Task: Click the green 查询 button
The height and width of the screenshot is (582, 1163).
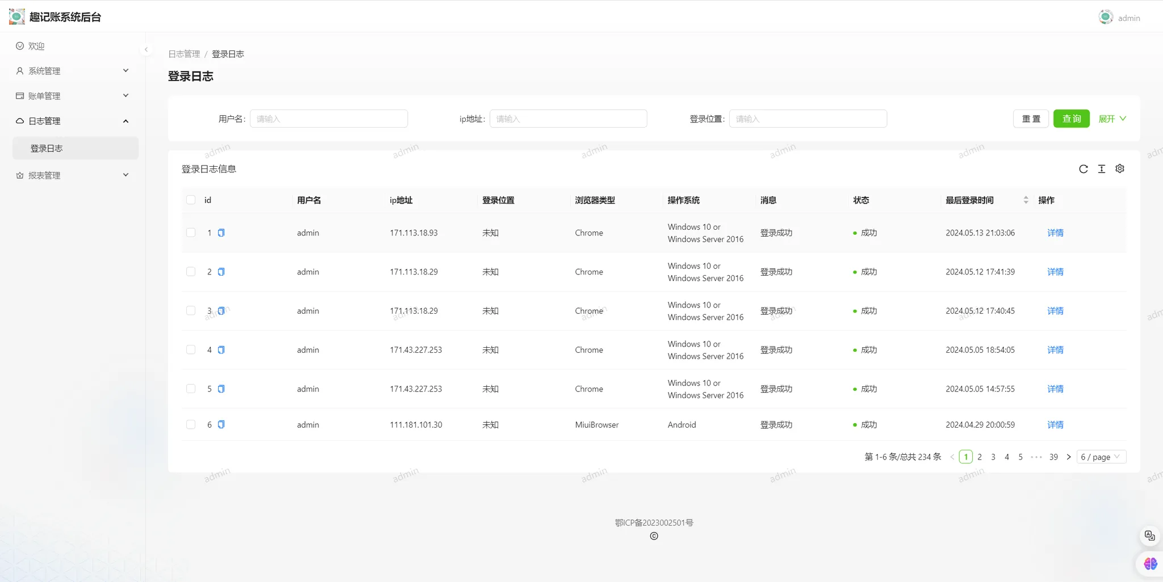Action: tap(1071, 119)
